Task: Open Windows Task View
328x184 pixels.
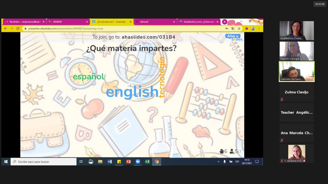Action: tap(81, 162)
